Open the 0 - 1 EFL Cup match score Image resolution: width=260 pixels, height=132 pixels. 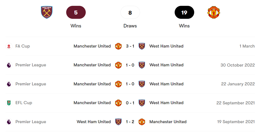130,103
